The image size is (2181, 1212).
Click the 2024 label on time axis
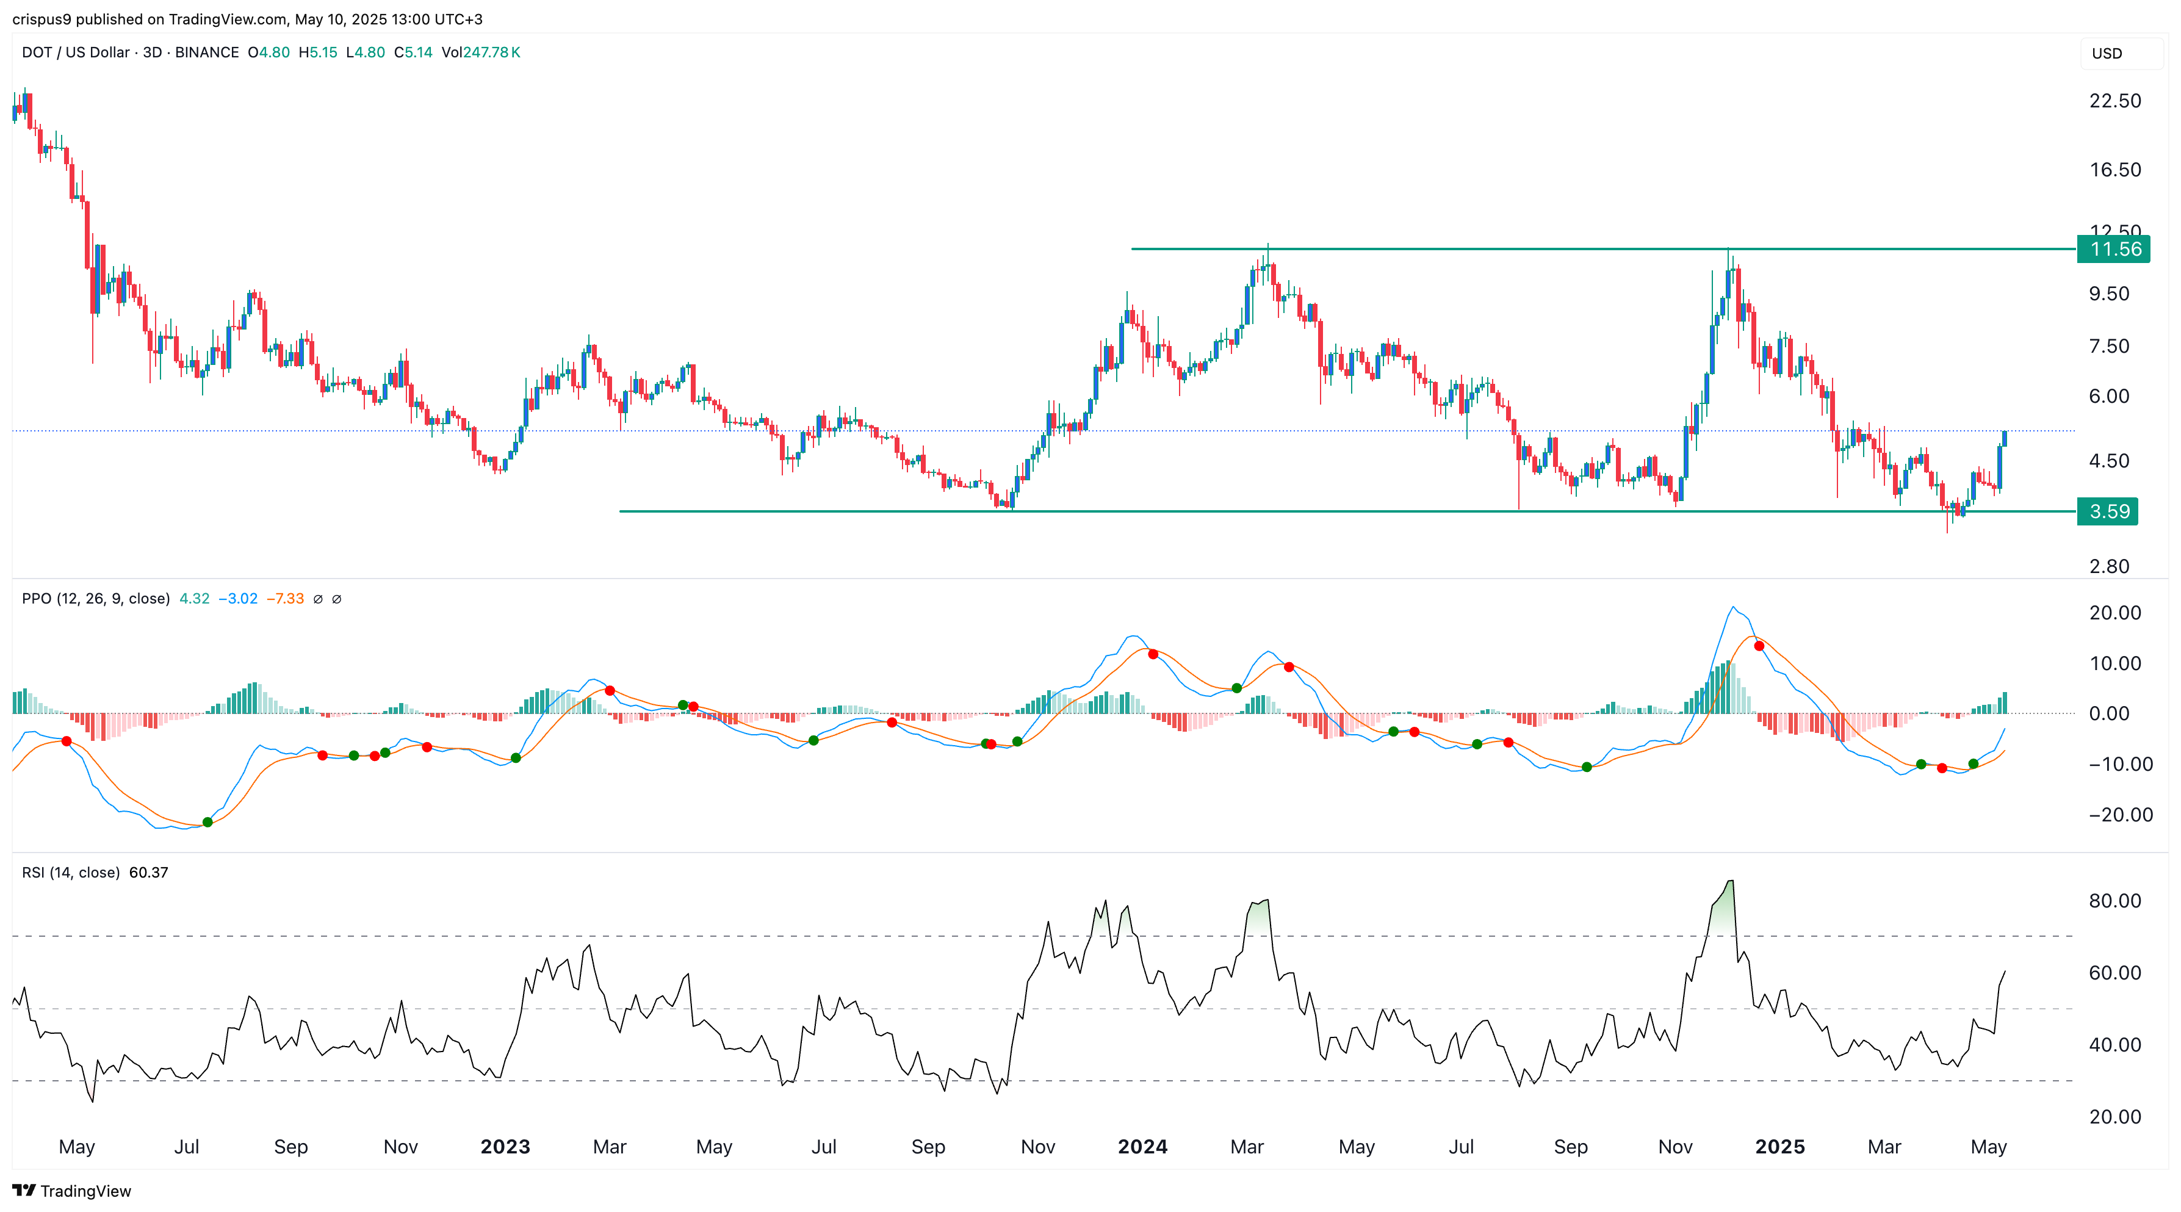point(1142,1147)
